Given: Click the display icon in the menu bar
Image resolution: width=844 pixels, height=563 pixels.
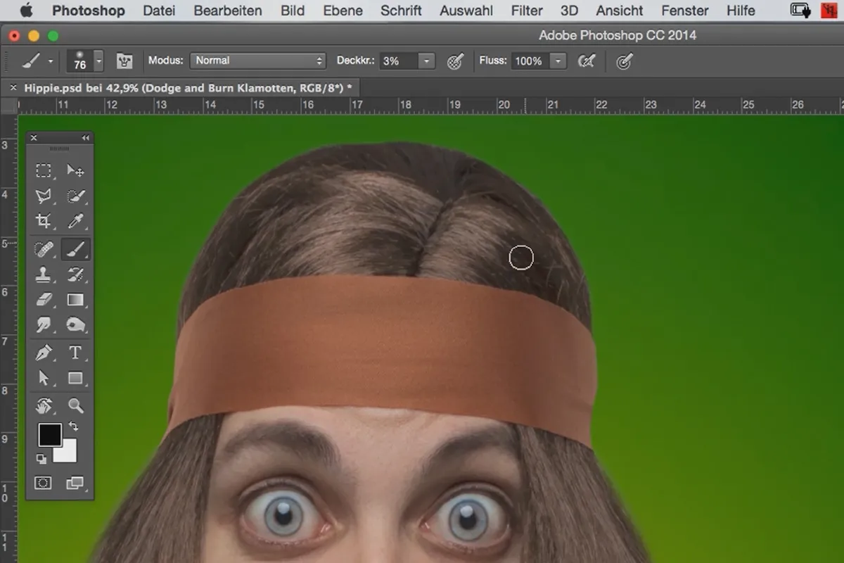Looking at the screenshot, I should (800, 10).
